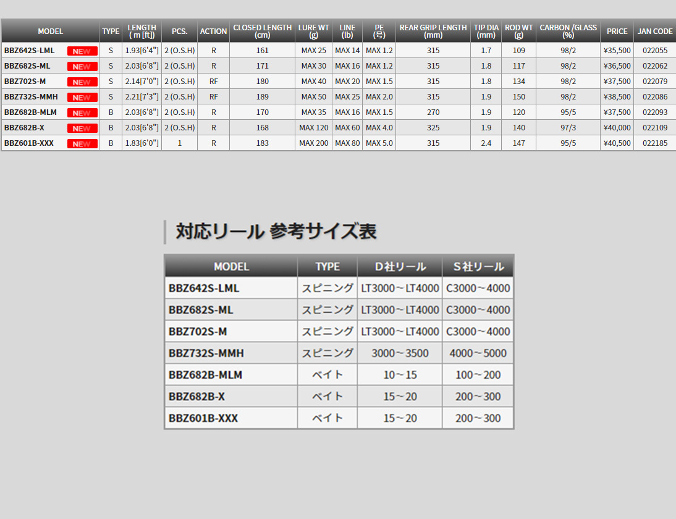Click the NEW badge beside BBZ732S-MMH

coord(82,98)
